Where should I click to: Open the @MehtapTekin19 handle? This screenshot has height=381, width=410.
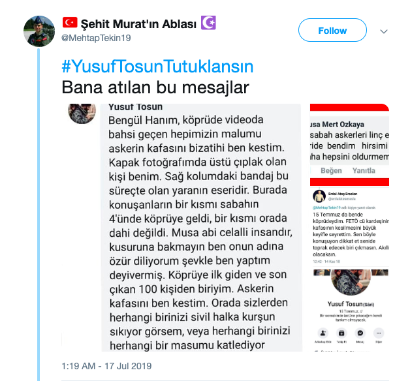click(96, 38)
